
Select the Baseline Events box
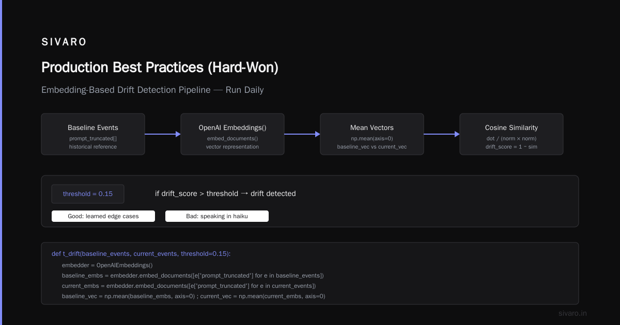click(x=93, y=134)
